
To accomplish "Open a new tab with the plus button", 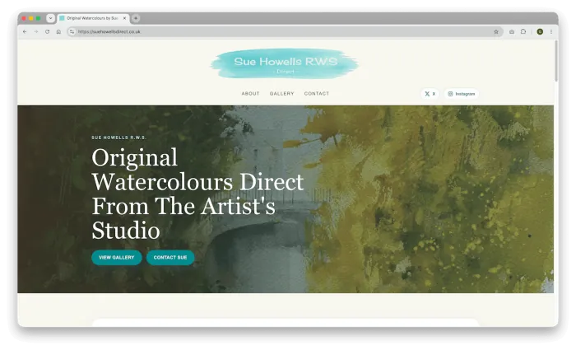I will pos(136,18).
